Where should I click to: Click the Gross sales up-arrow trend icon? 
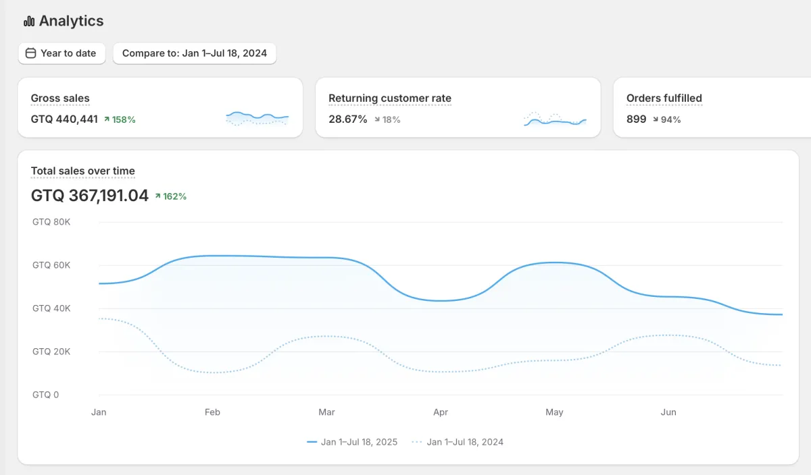pyautogui.click(x=107, y=119)
